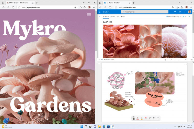Click the undo arrow in whiteboard toolbar
This screenshot has height=129, width=194.
pos(154,118)
